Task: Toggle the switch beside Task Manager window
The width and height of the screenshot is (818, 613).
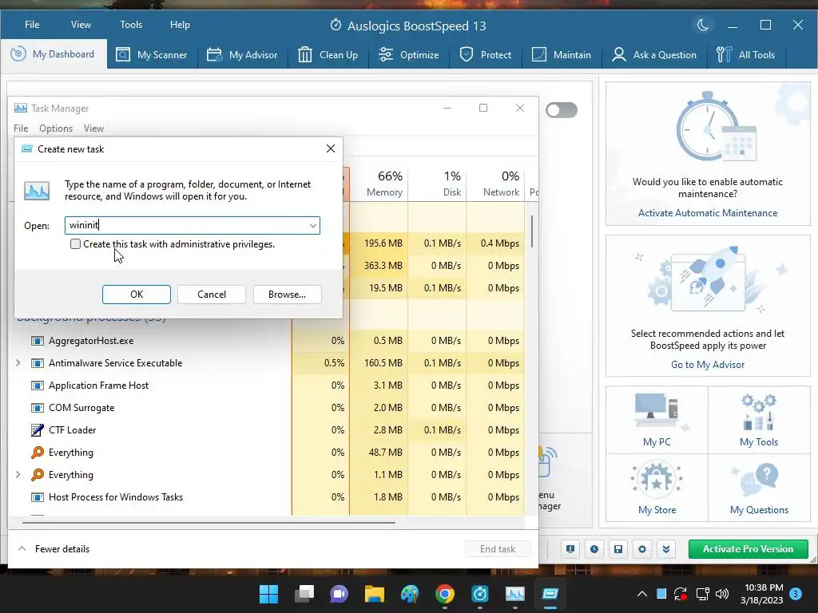Action: click(x=562, y=110)
